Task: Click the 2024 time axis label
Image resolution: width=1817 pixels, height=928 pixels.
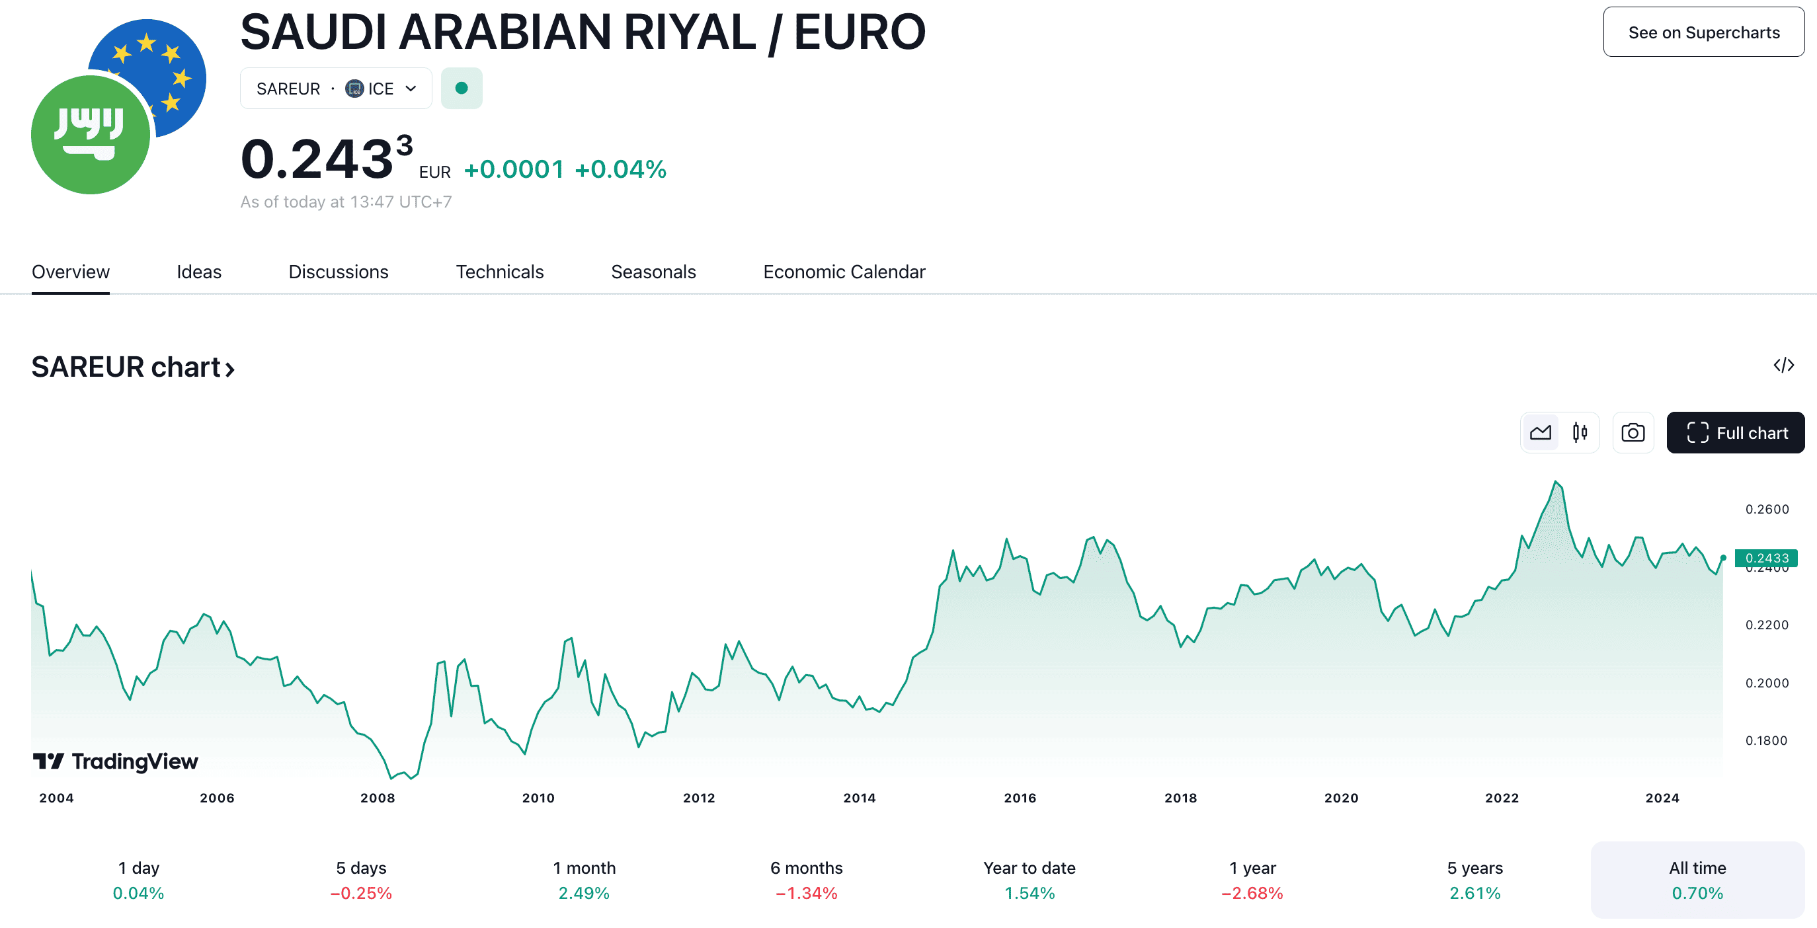Action: coord(1662,798)
